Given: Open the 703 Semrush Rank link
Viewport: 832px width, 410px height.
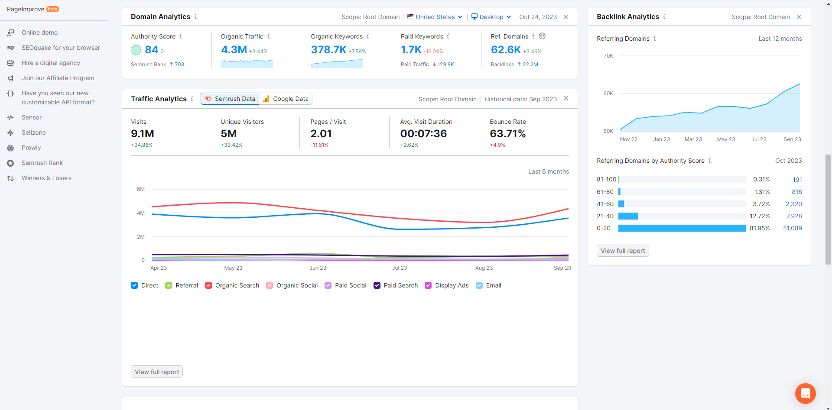Looking at the screenshot, I should [179, 65].
